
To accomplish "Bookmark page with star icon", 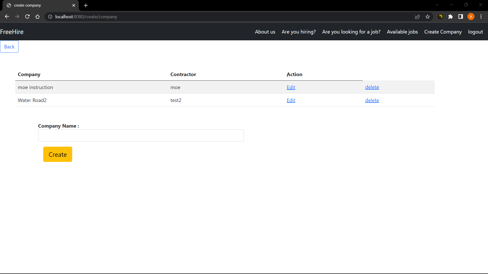I will pyautogui.click(x=428, y=16).
